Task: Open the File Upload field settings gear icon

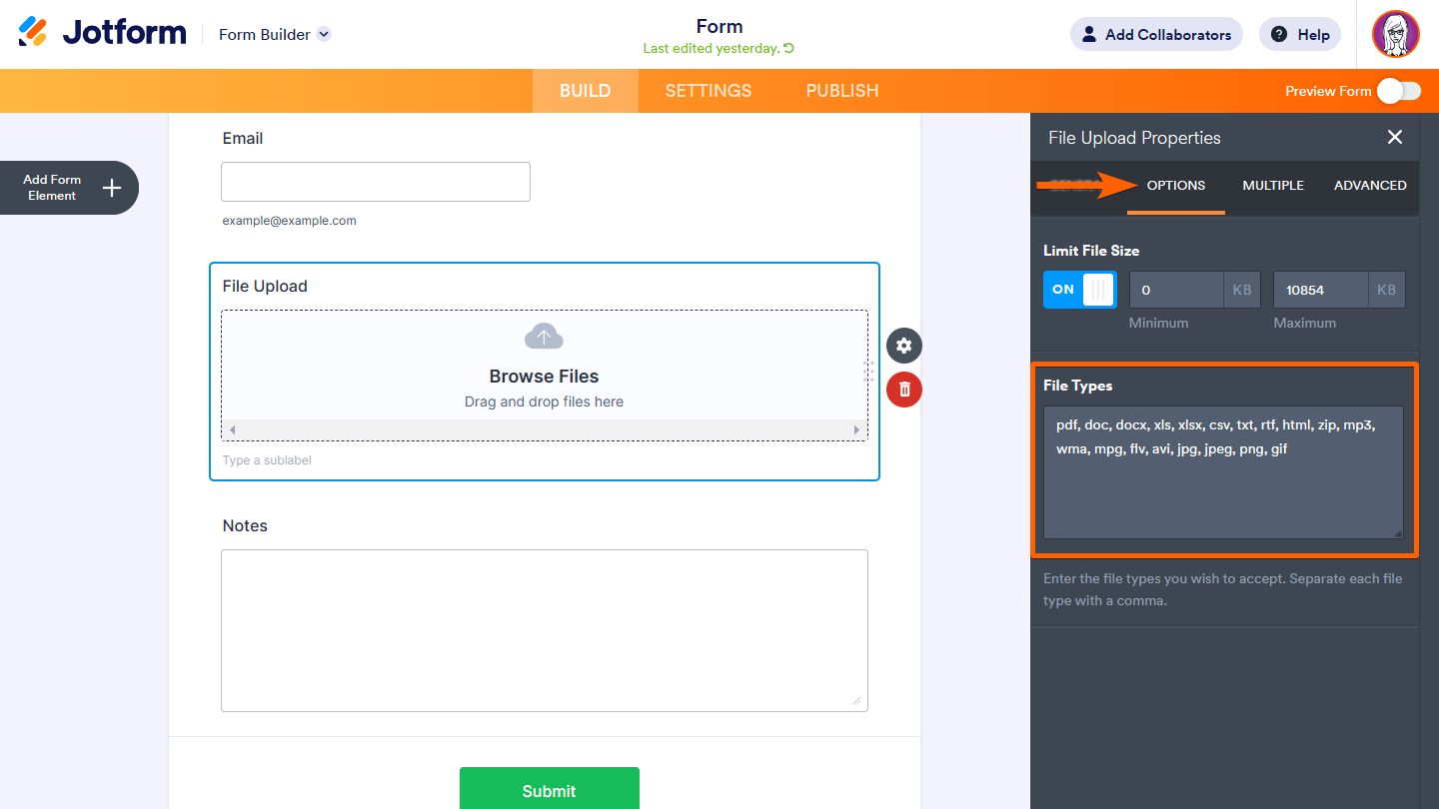Action: coord(903,346)
